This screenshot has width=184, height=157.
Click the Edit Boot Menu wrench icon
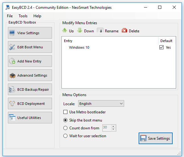pos(12,47)
